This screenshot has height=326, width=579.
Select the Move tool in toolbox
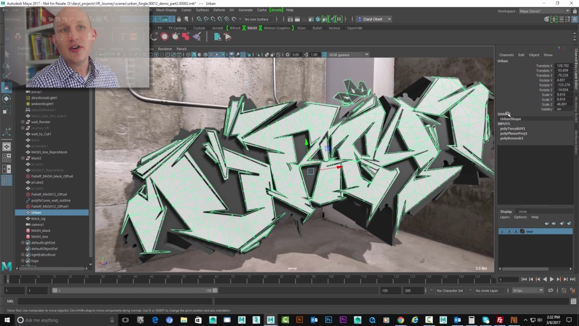[x=7, y=87]
